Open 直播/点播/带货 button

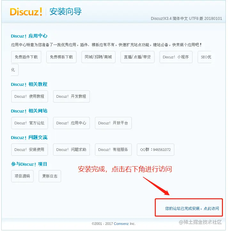[138, 57]
